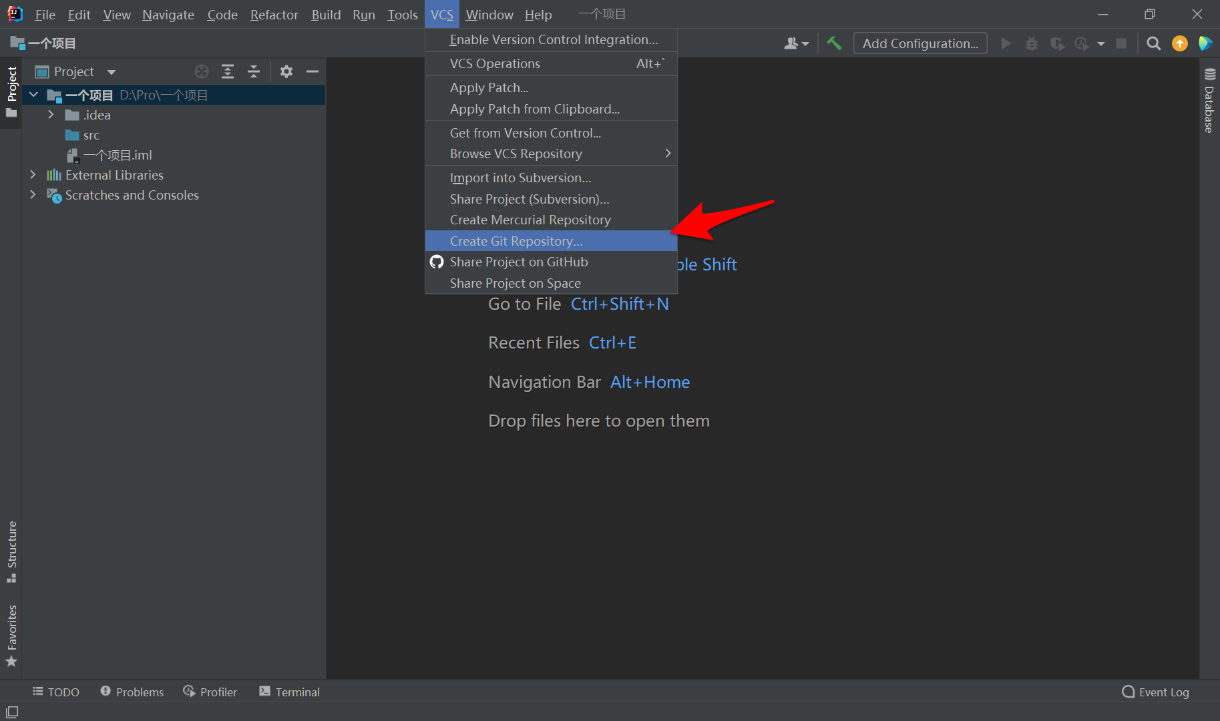Open the Database tool window
The width and height of the screenshot is (1220, 721).
[x=1209, y=101]
